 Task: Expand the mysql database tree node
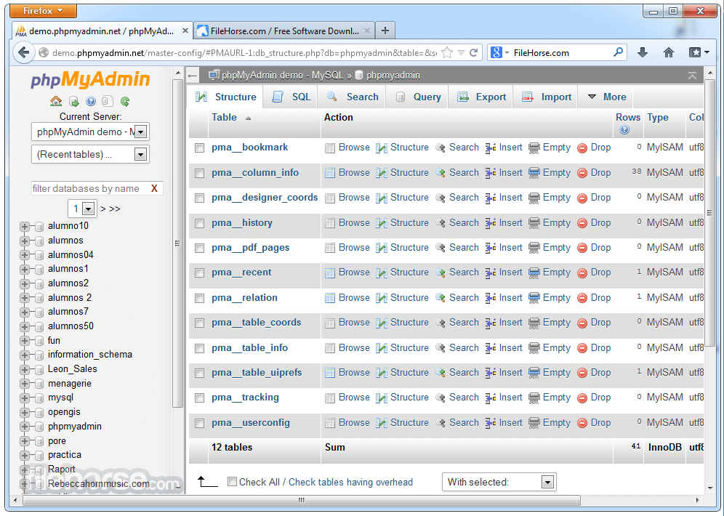pyautogui.click(x=25, y=398)
